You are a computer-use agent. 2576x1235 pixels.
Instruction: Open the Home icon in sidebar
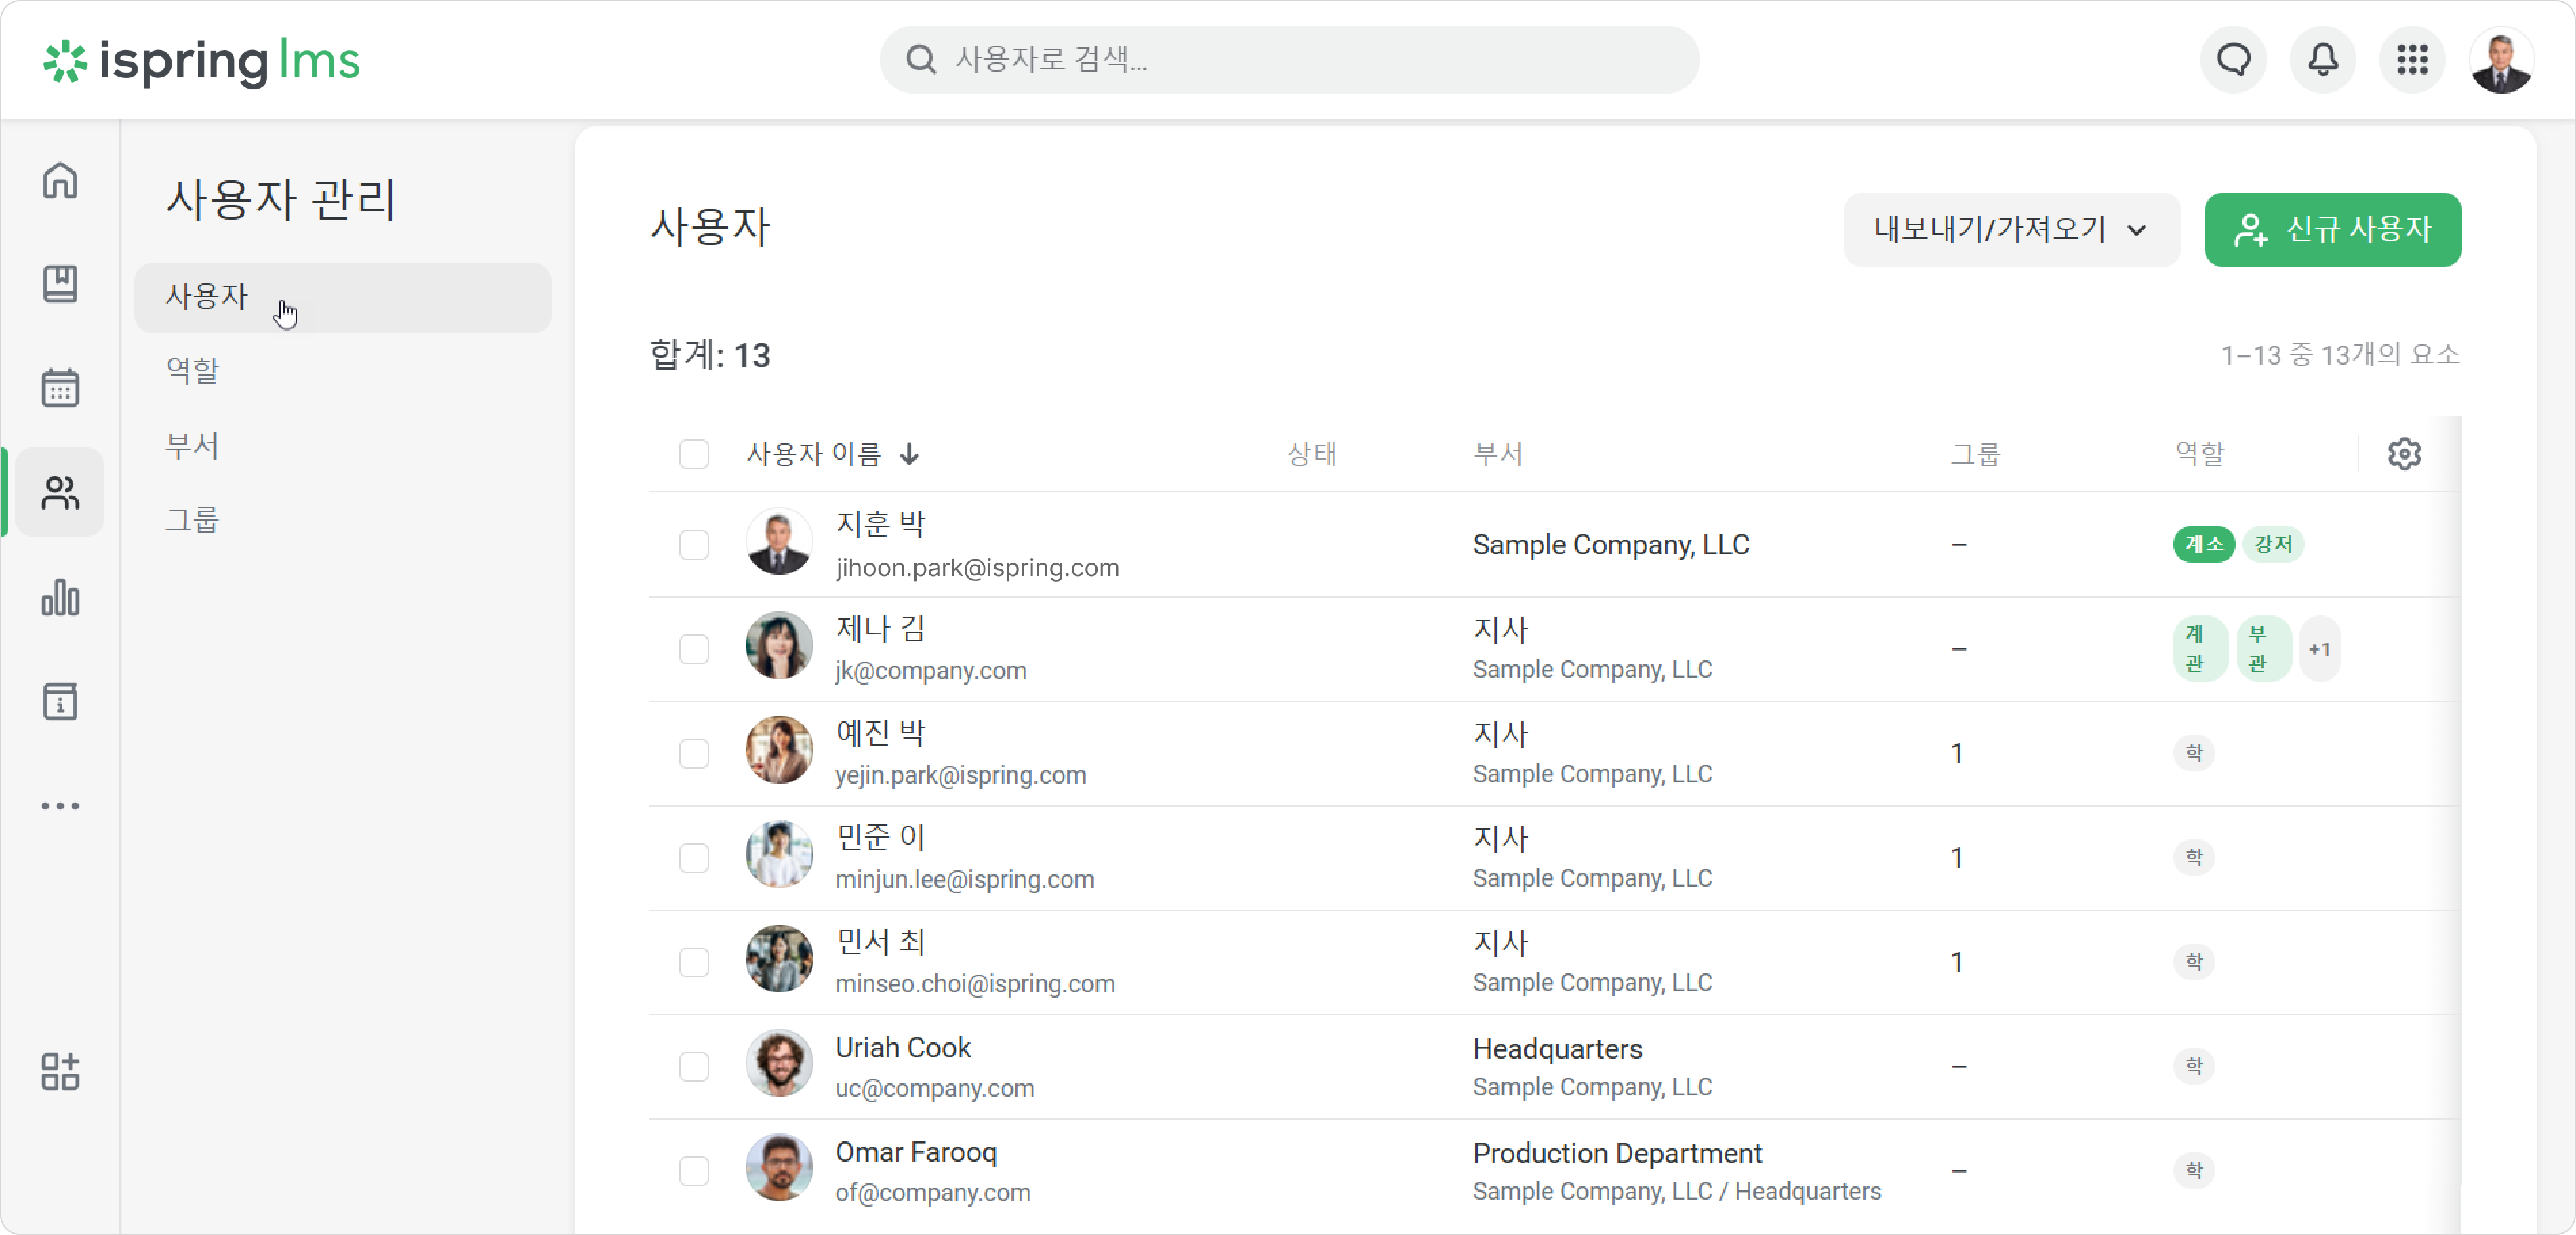(x=60, y=181)
